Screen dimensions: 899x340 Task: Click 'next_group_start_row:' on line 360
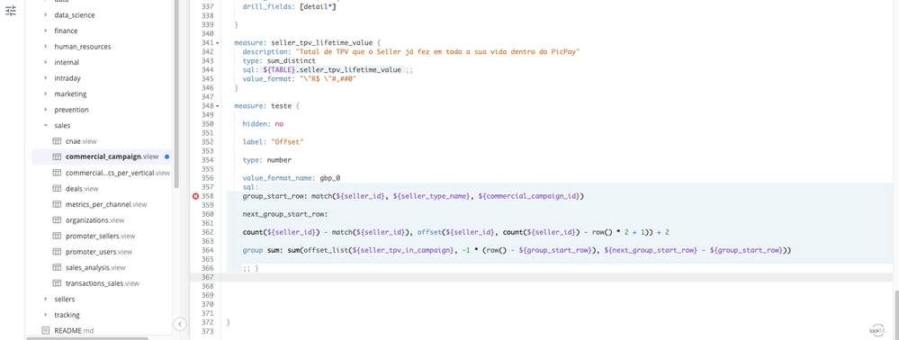tap(285, 214)
